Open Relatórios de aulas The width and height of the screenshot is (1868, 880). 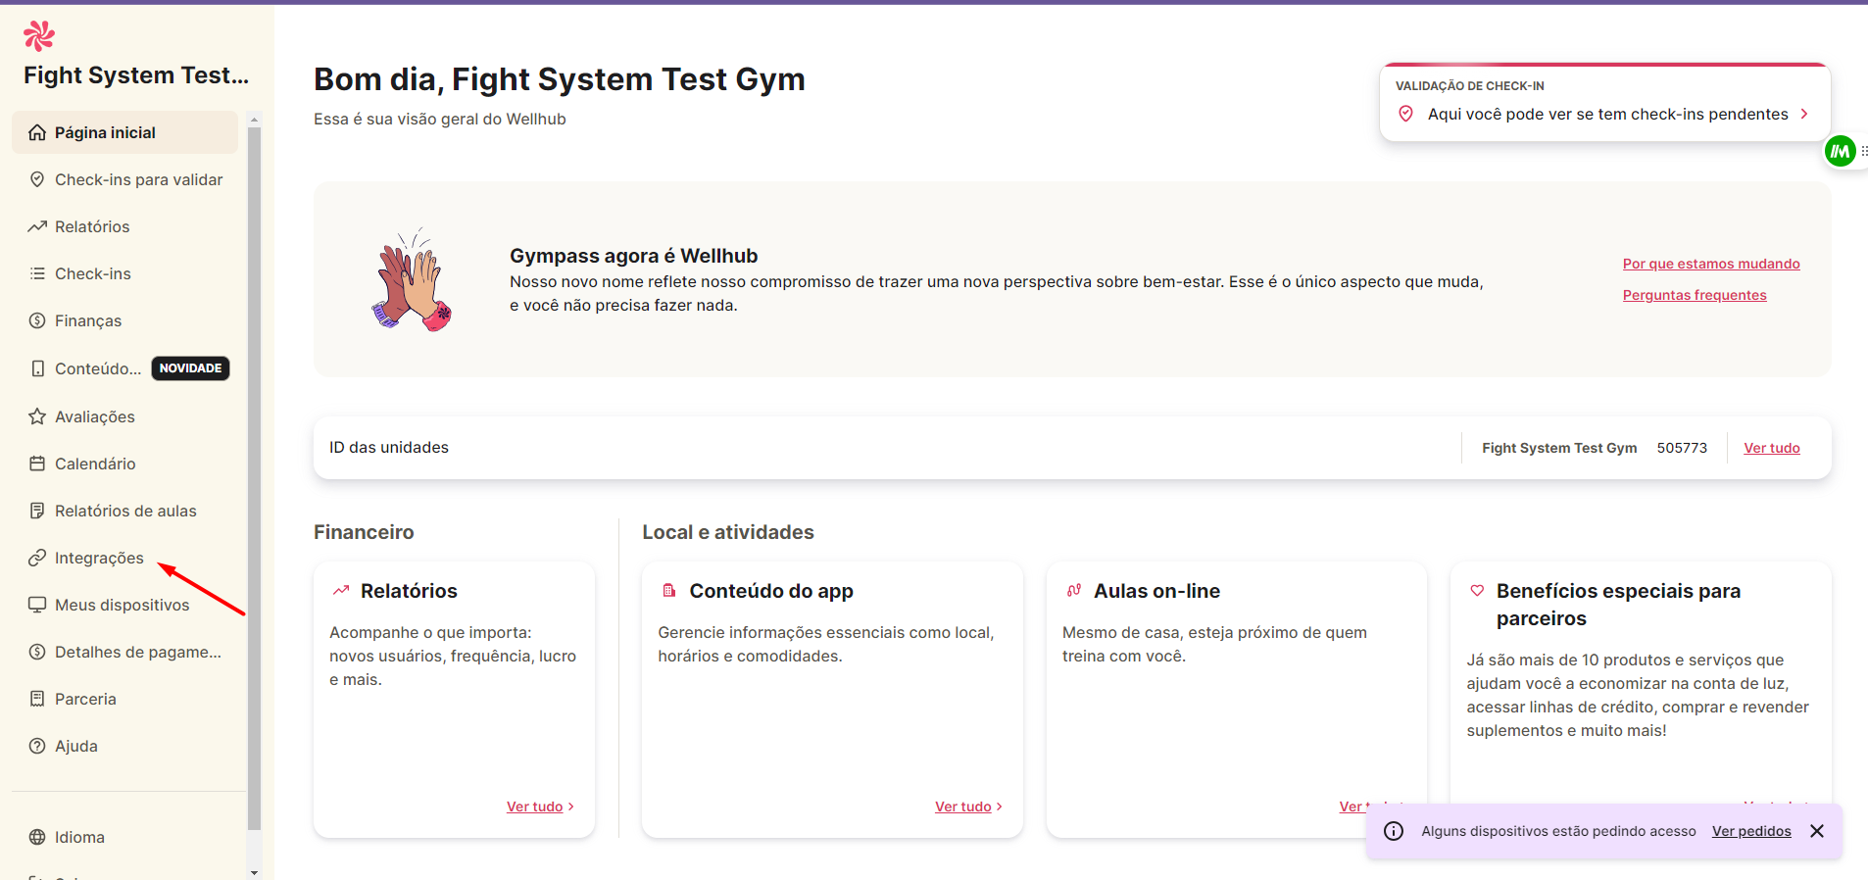tap(125, 511)
